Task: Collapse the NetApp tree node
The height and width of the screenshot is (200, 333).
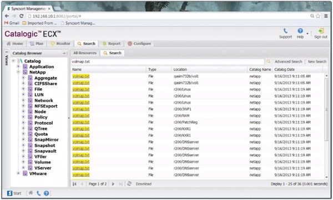Action: point(18,72)
